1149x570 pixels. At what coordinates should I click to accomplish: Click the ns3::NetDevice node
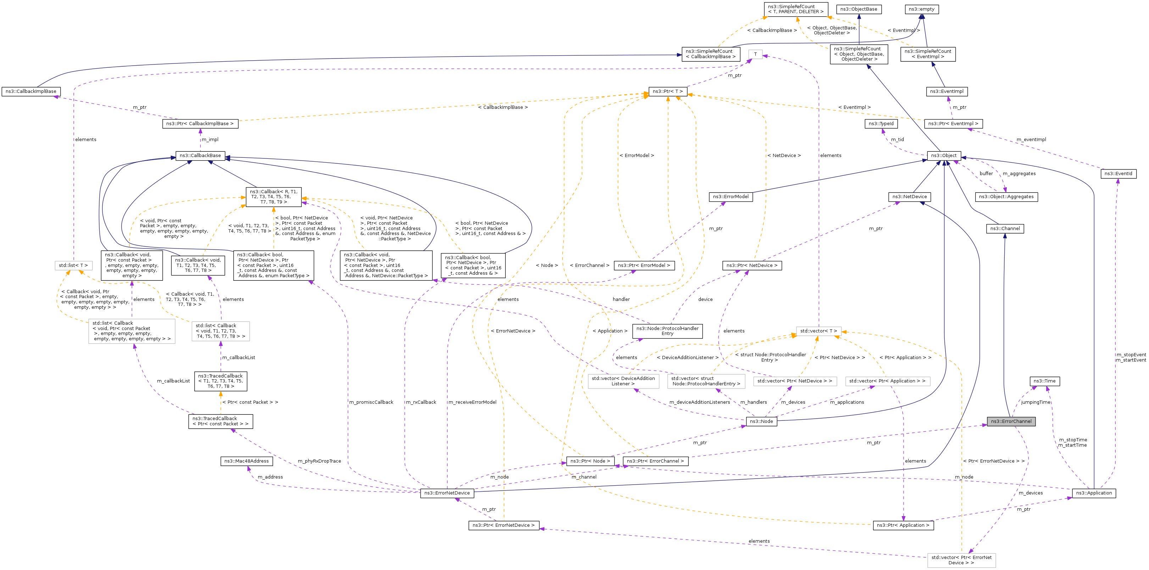pos(910,197)
